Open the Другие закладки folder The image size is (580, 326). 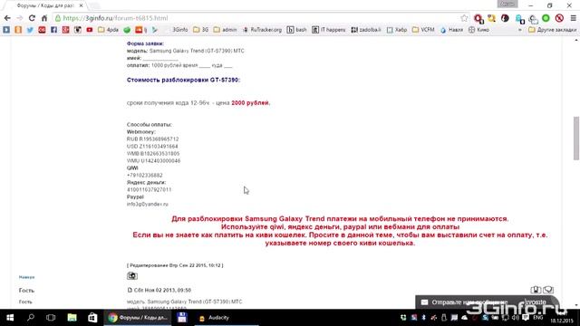coord(552,30)
